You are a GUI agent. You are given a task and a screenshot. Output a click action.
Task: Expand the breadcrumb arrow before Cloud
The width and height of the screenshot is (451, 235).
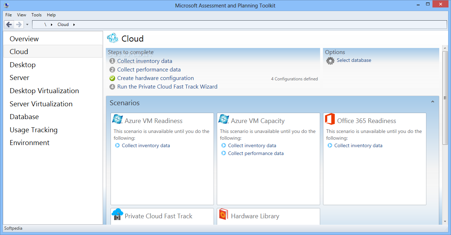tap(52, 25)
